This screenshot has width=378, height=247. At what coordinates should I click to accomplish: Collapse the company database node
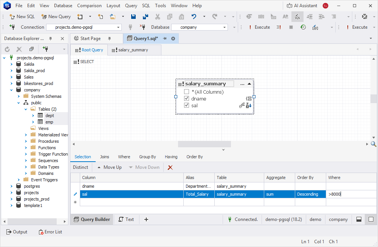[11, 90]
